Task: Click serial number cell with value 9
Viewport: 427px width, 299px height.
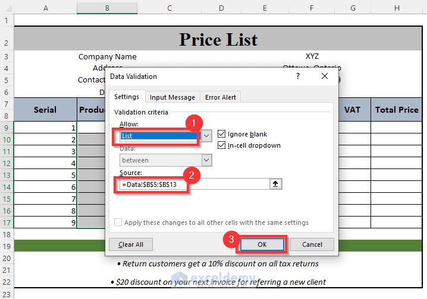Action: [x=45, y=222]
